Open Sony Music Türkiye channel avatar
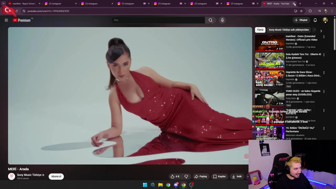 (12, 176)
